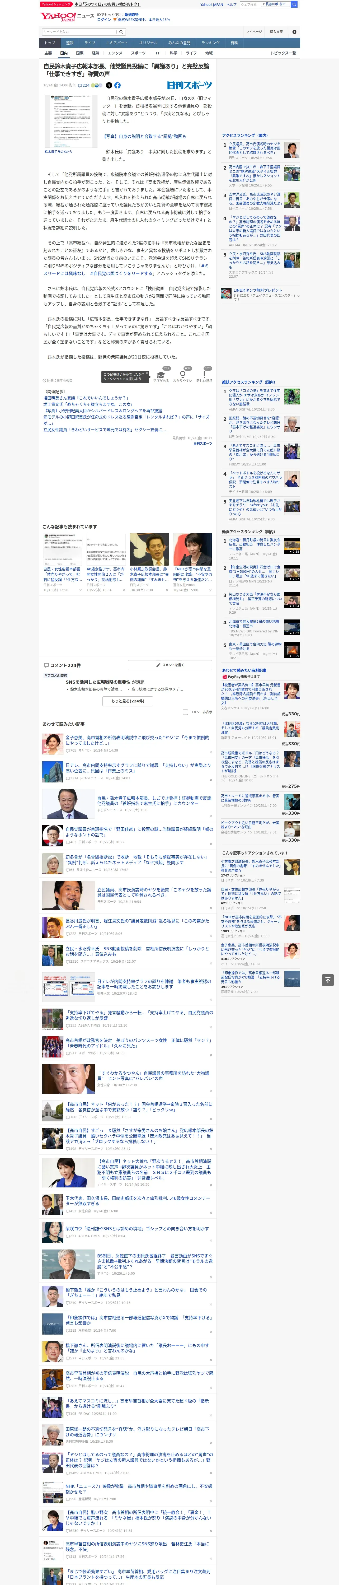Open the settings gear icon
Viewport: 339px width, 1585px height.
click(x=294, y=31)
